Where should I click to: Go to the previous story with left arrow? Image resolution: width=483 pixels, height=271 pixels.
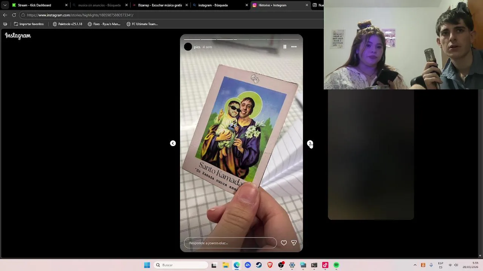tap(173, 143)
